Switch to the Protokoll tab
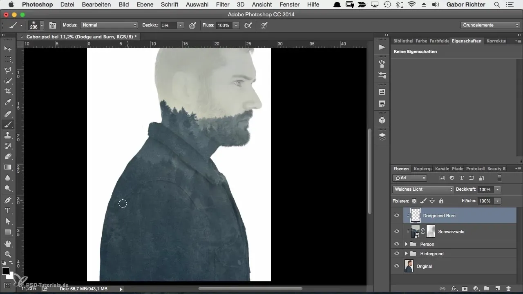The image size is (523, 294). click(x=475, y=169)
